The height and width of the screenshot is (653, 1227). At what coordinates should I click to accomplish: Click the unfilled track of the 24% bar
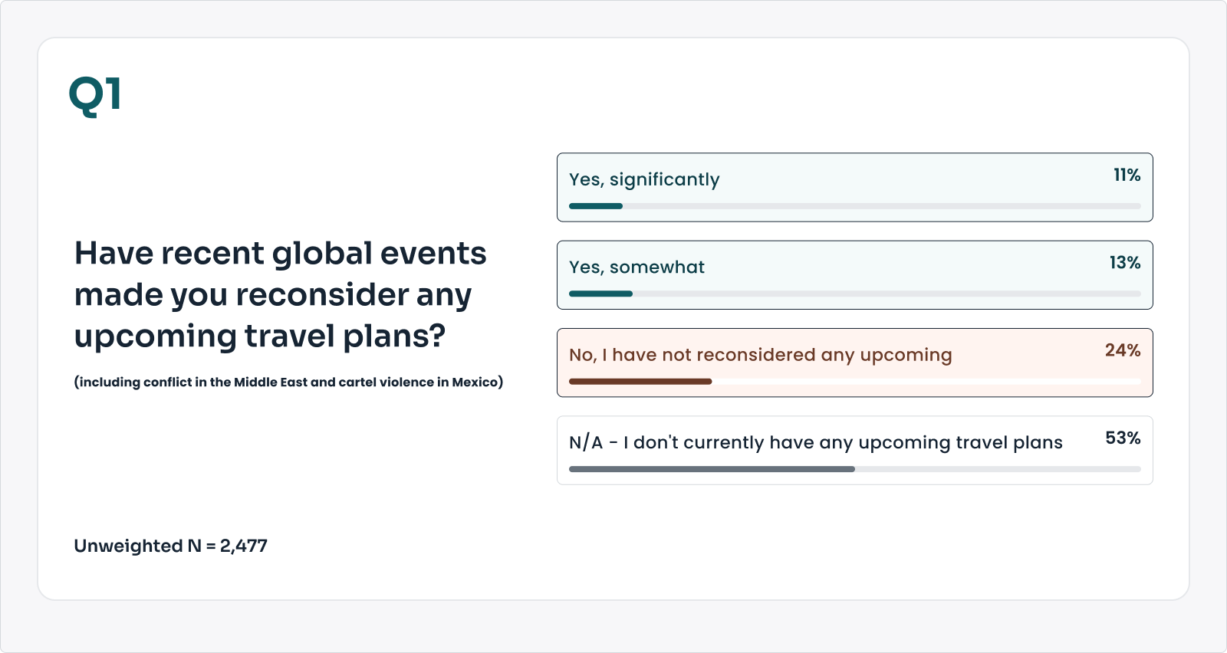click(926, 381)
